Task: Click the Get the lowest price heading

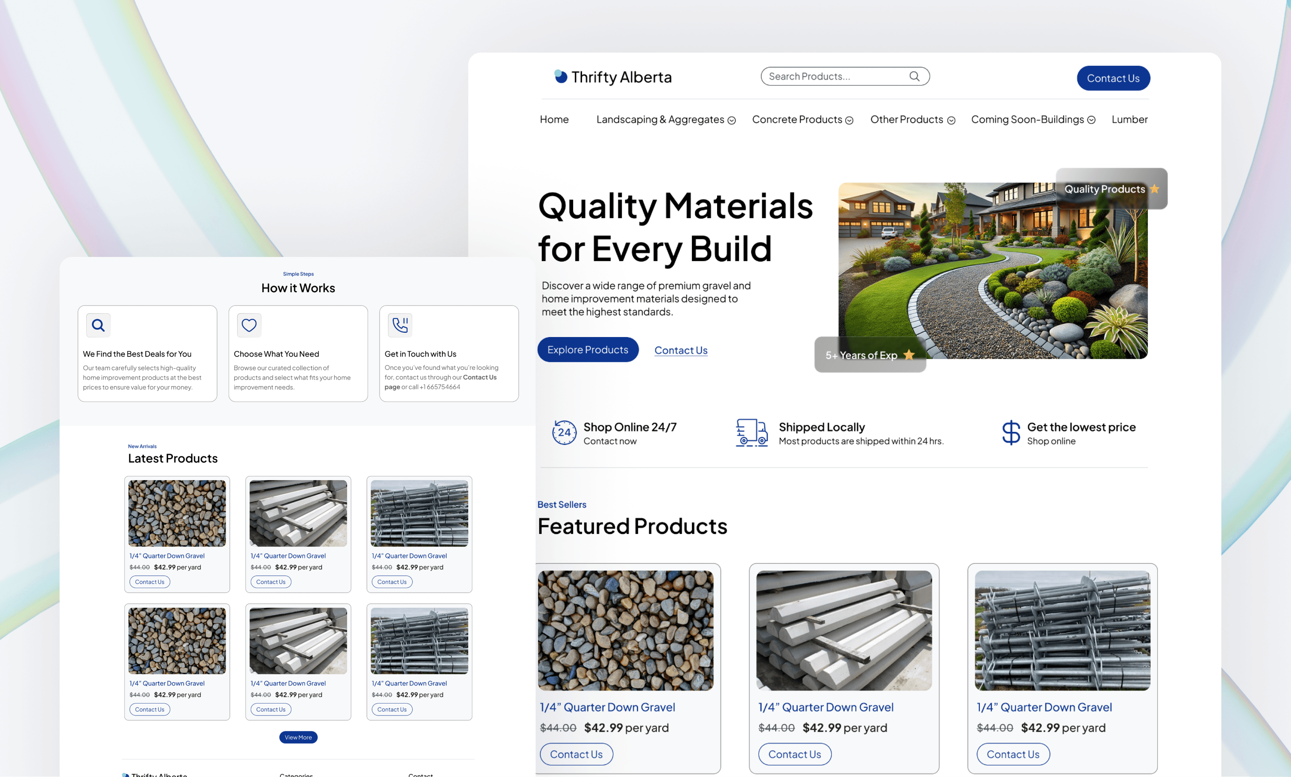Action: click(x=1081, y=427)
